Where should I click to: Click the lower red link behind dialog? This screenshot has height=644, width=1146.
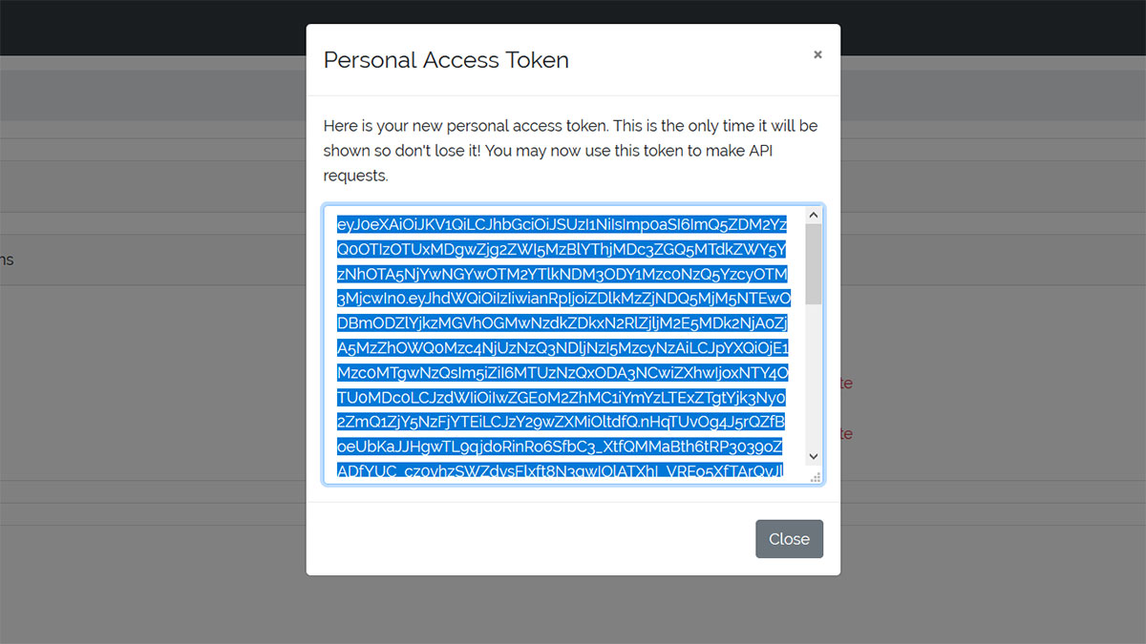pos(846,433)
